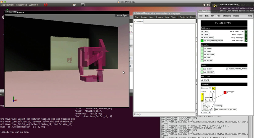Open the Nav menu in Nav window
This screenshot has height=138, width=254.
click(x=152, y=17)
